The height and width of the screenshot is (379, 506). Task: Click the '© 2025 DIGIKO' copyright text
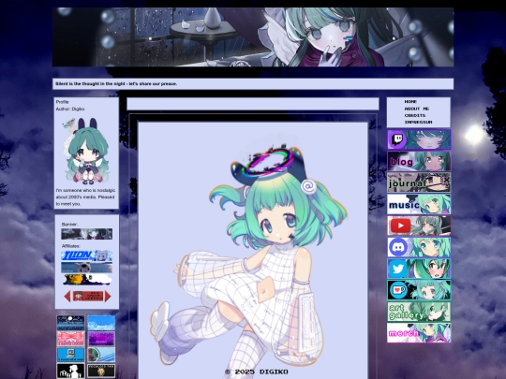click(257, 372)
